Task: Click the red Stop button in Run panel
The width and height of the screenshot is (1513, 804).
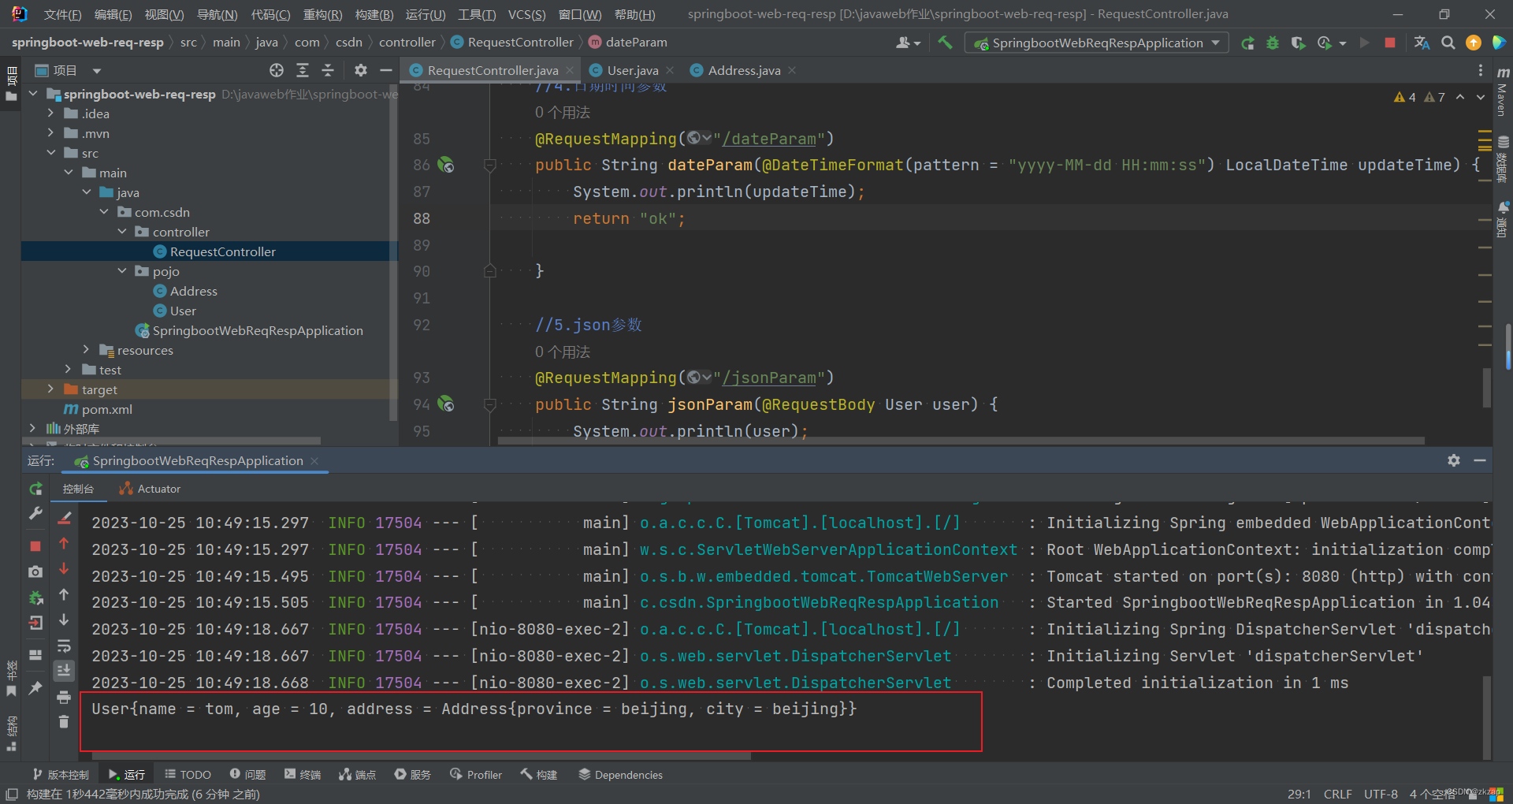Action: [x=35, y=545]
